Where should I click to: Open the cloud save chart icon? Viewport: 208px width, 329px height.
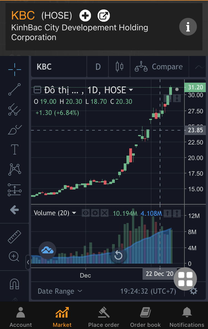(47, 250)
